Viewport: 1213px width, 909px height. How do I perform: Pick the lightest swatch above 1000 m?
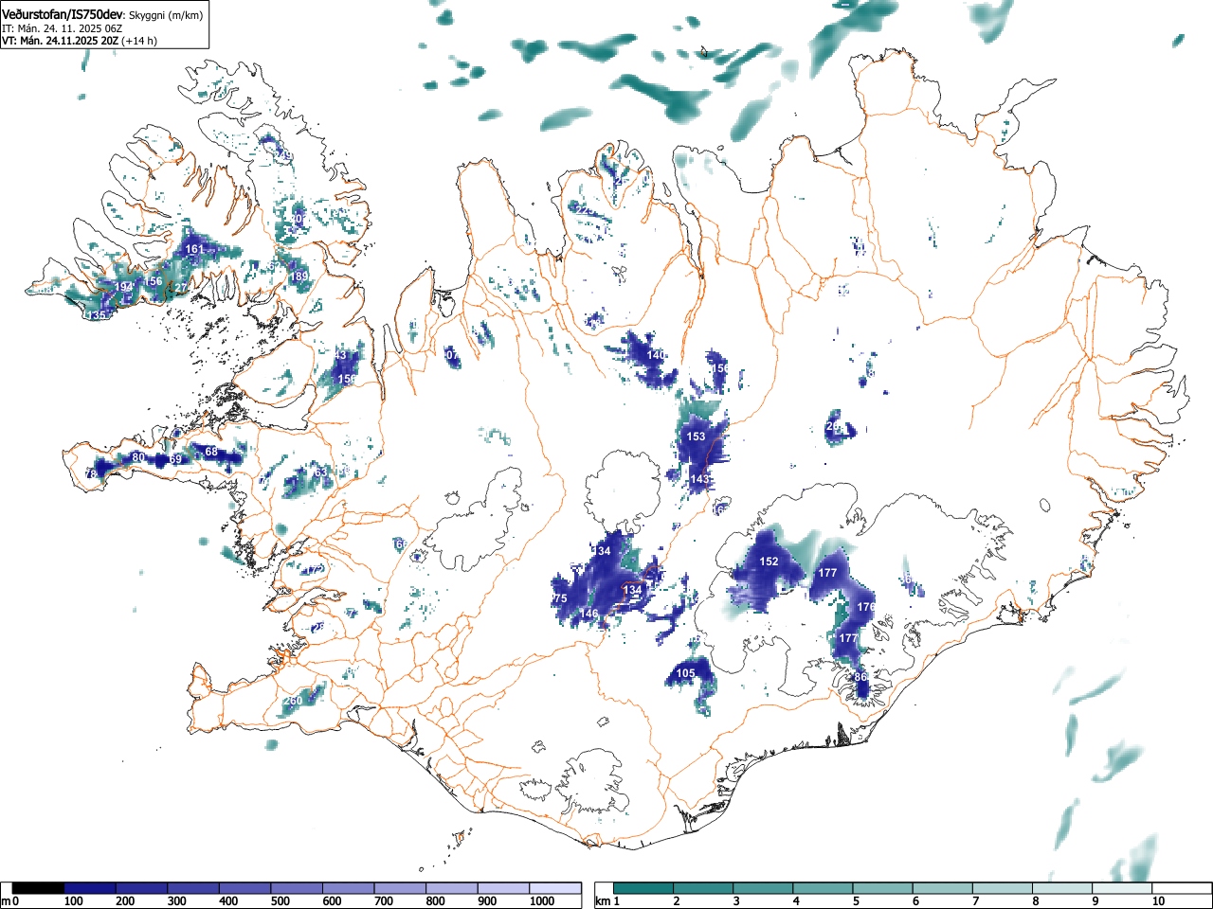pyautogui.click(x=555, y=888)
